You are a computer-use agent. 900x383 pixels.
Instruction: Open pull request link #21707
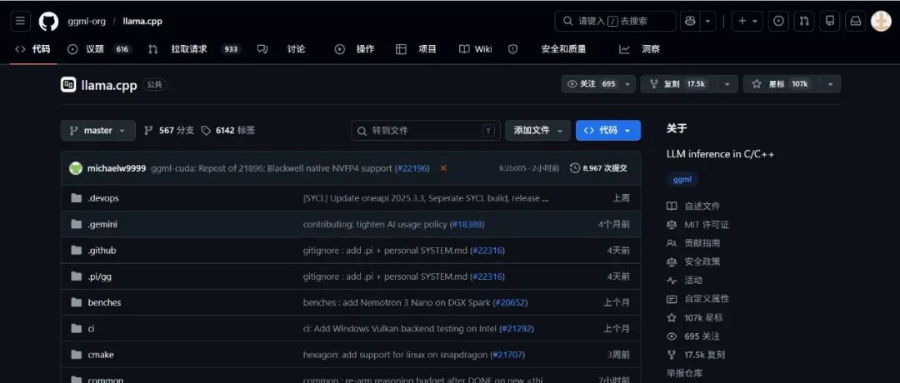point(507,355)
